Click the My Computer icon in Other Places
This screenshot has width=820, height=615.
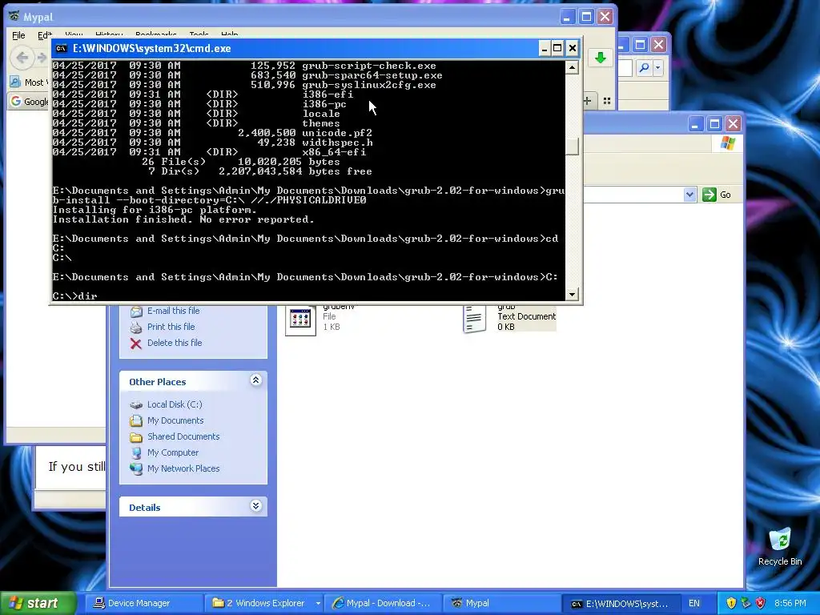[136, 453]
